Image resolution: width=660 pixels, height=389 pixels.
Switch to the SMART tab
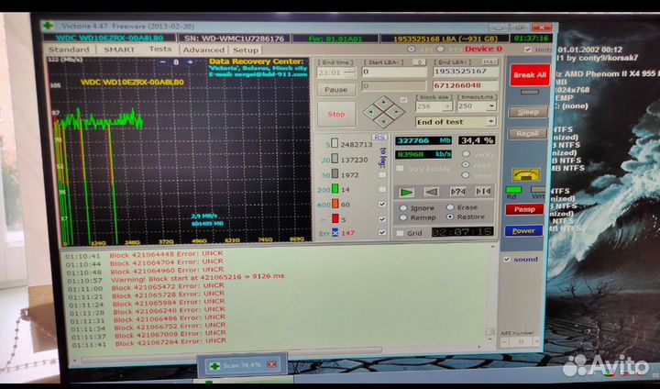[x=118, y=50]
